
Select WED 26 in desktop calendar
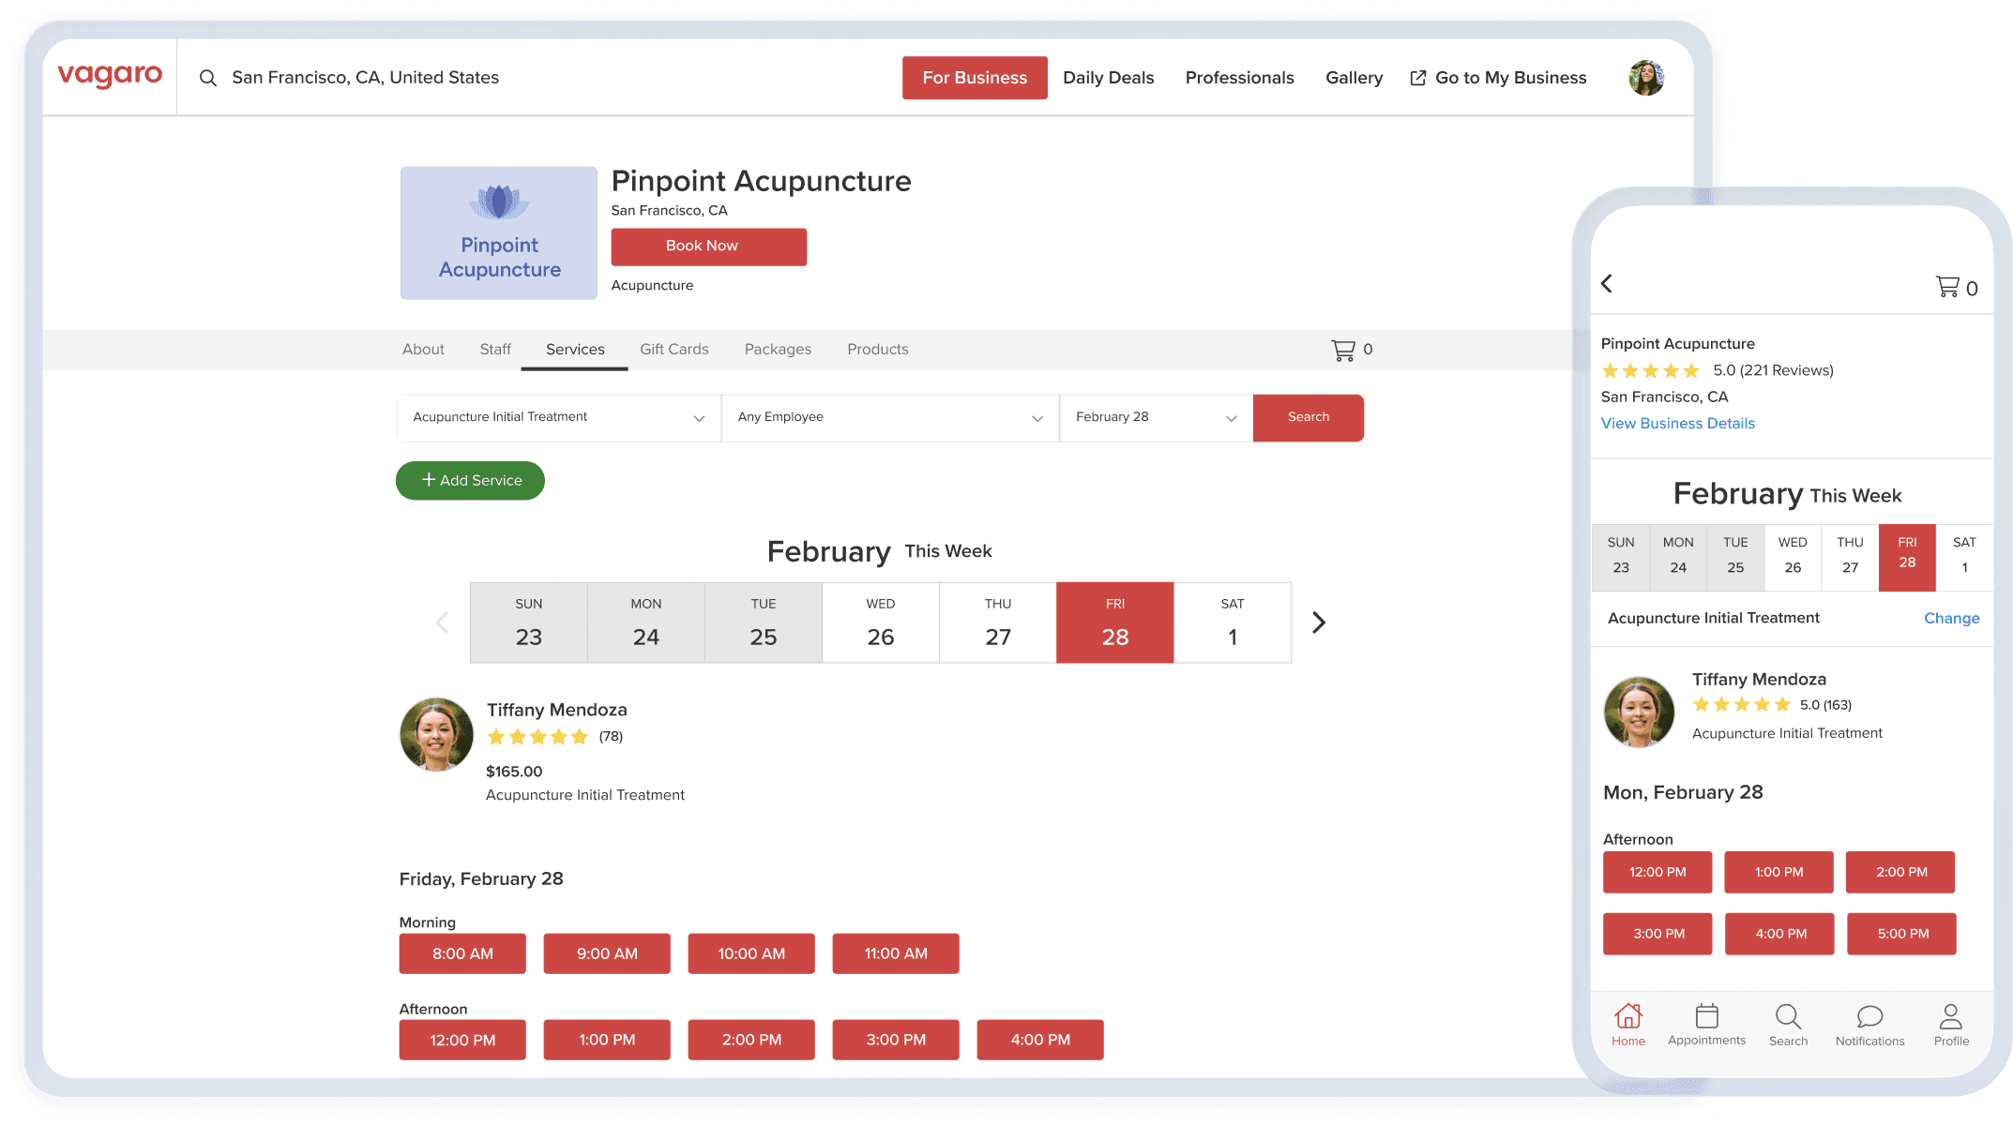tap(880, 622)
